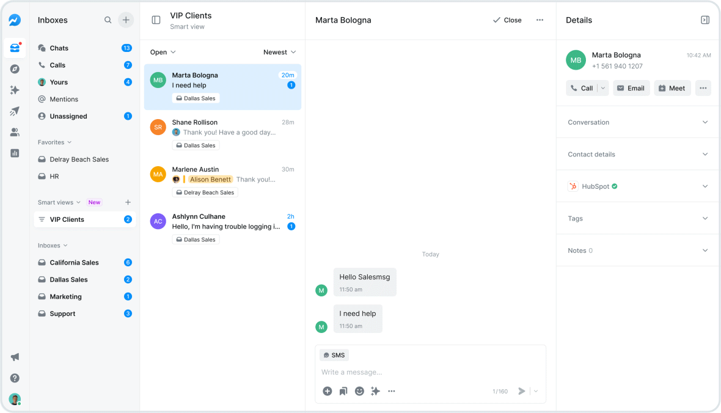Click the send message arrow icon
This screenshot has height=413, width=721.
coord(522,391)
